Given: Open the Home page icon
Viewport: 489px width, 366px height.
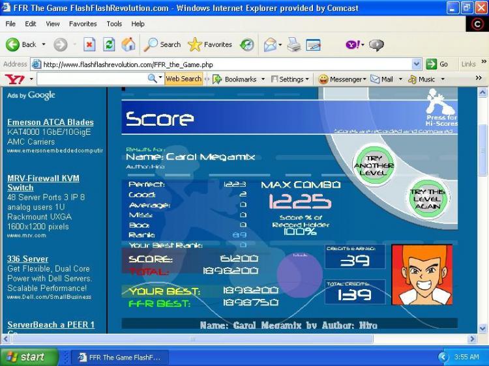Looking at the screenshot, I should click(128, 44).
